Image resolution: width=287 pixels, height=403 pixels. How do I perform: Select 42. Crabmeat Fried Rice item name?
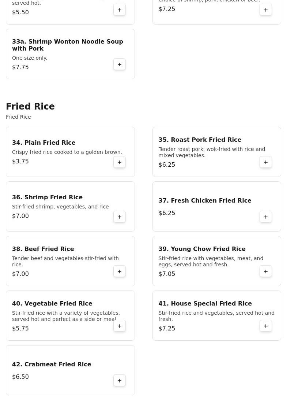tap(52, 365)
